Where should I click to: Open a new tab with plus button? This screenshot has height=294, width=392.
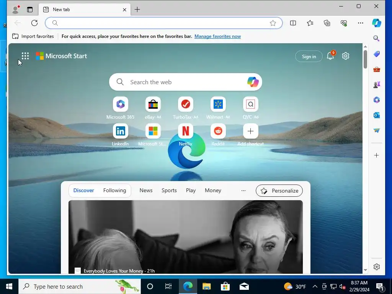point(137,10)
